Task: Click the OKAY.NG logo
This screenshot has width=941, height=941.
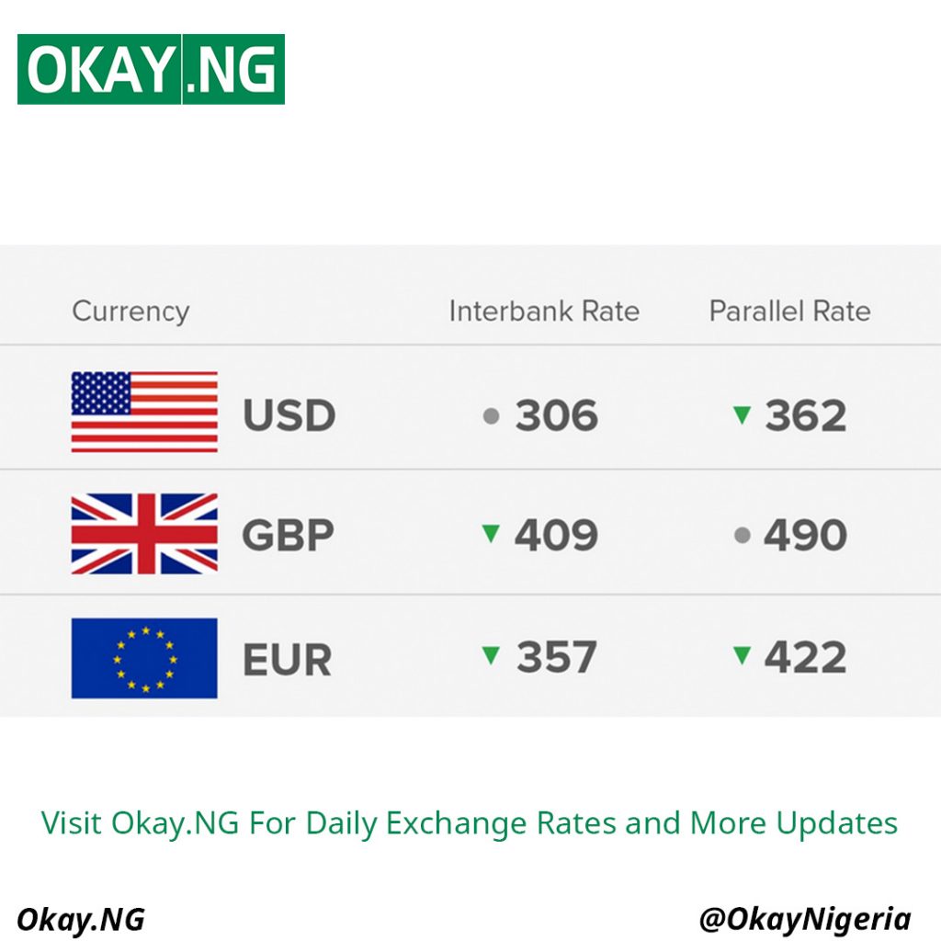Action: click(151, 69)
